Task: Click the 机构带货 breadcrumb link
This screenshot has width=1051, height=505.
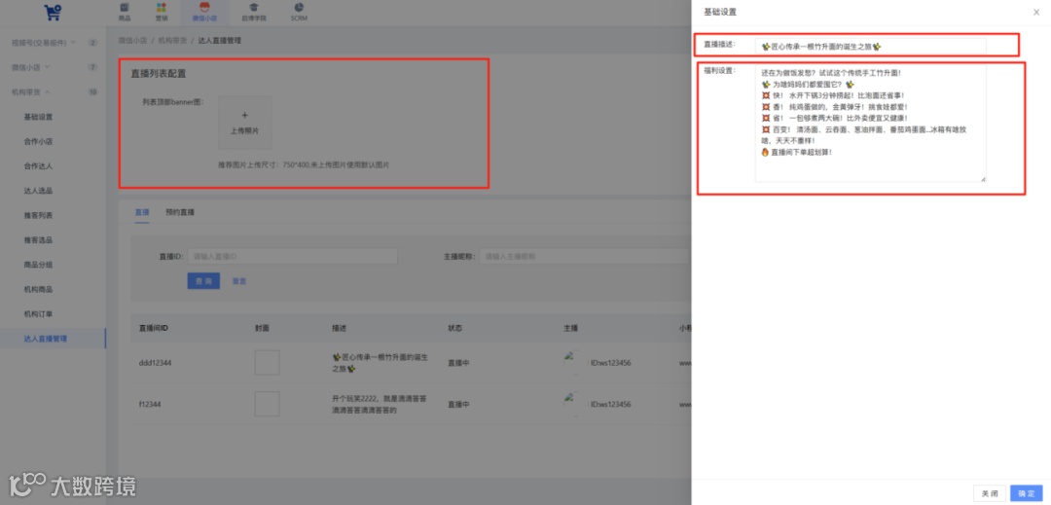Action: pos(172,40)
